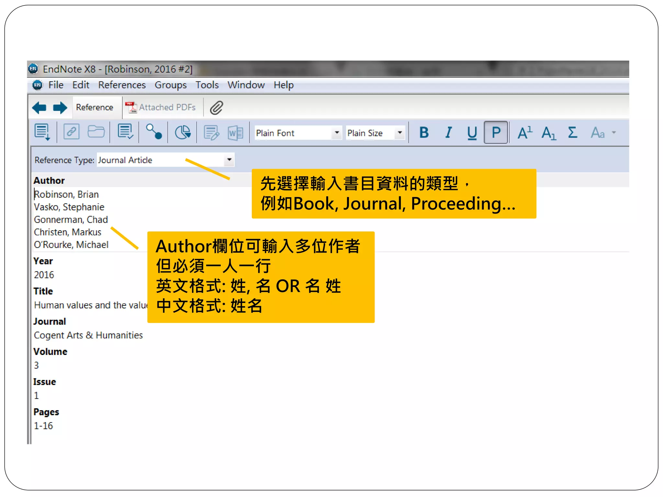Go to previous reference with back arrow

(x=39, y=107)
